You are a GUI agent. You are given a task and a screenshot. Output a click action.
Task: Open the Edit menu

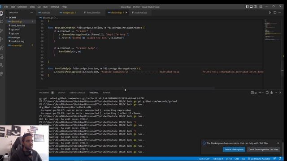(x=13, y=7)
